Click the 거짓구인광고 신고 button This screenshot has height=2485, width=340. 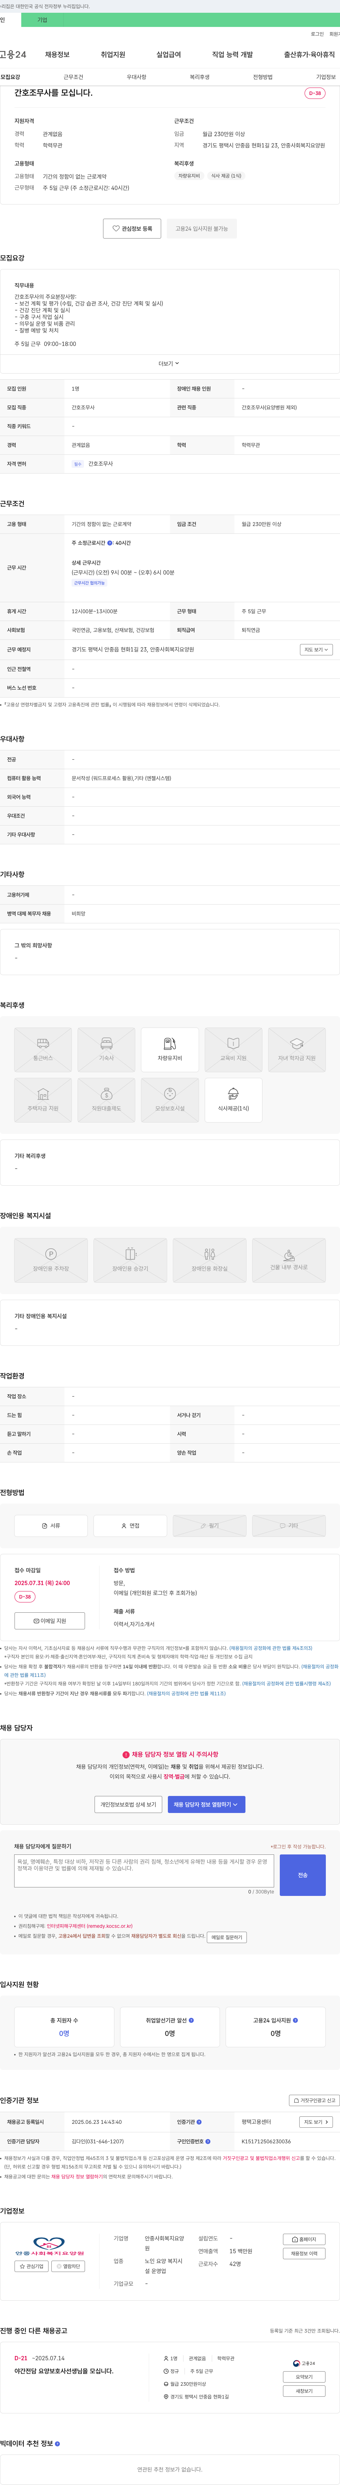point(314,2100)
